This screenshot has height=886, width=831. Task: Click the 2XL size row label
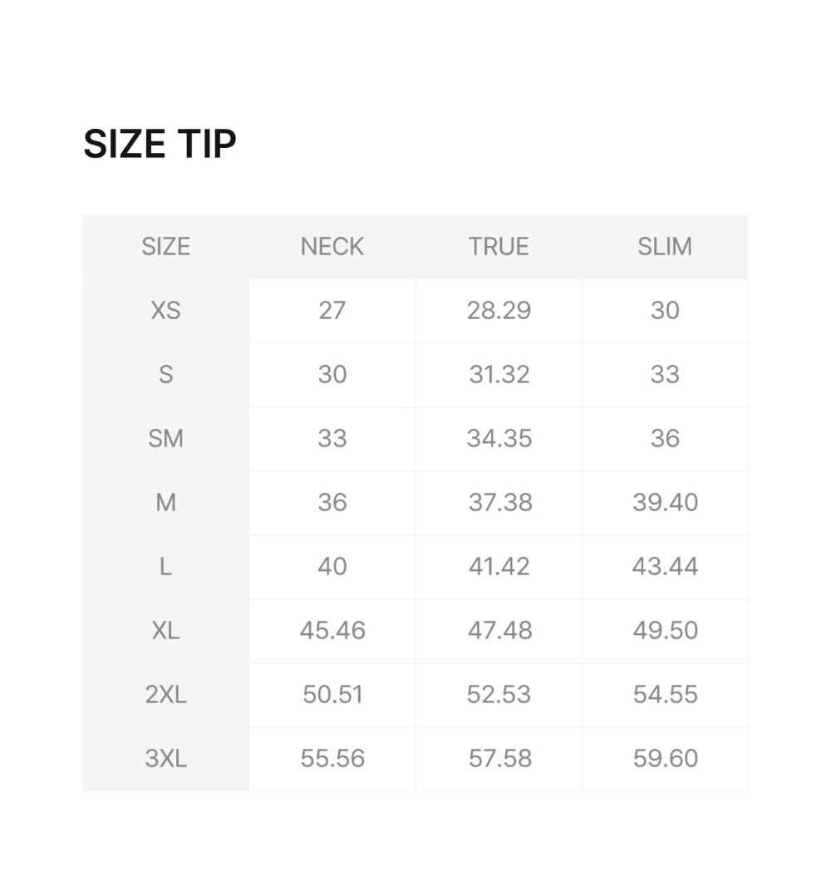[x=165, y=695]
